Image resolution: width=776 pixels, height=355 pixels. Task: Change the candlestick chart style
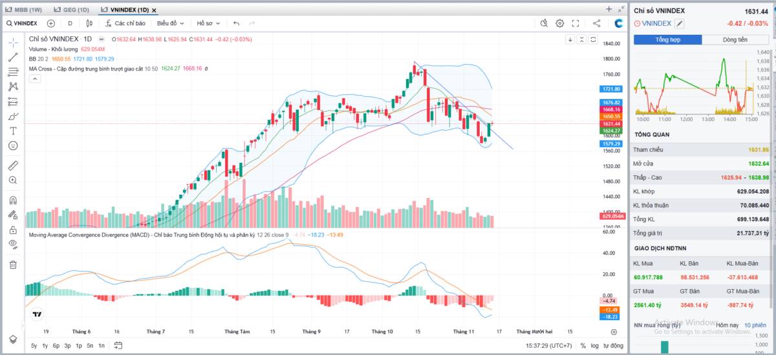[89, 23]
